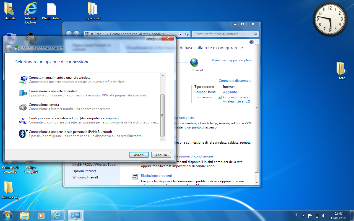Click the Network Center scrollbar down arrow
Screen dimensions: 354x221
pyautogui.click(x=257, y=182)
